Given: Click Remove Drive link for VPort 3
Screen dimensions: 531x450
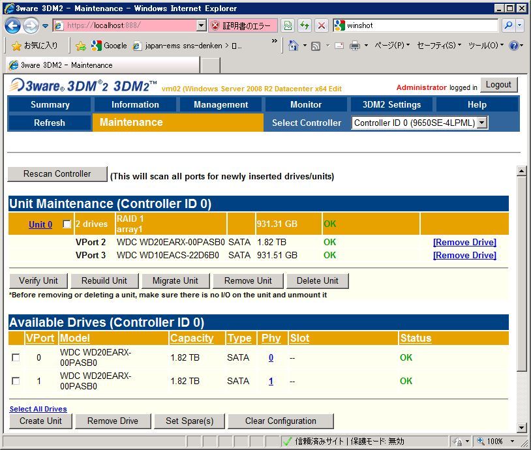Looking at the screenshot, I should point(464,255).
